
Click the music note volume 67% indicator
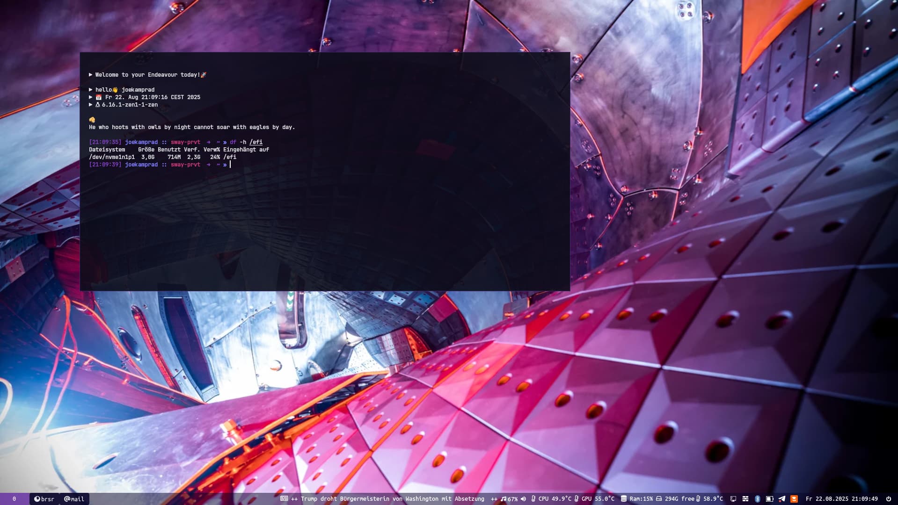(509, 499)
